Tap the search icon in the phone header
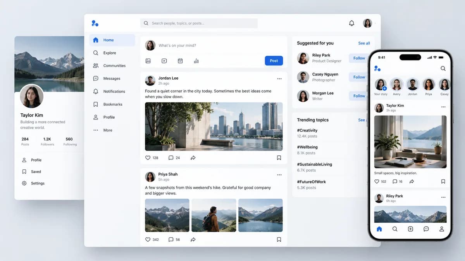The image size is (465, 261). point(443,68)
